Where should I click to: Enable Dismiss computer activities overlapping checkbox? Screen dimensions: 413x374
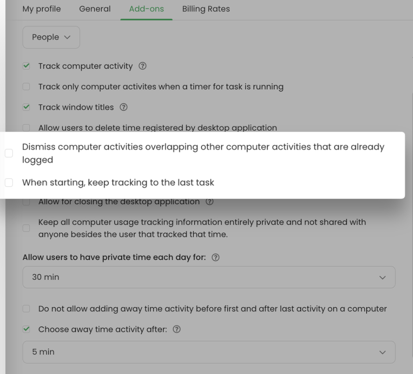(x=9, y=153)
